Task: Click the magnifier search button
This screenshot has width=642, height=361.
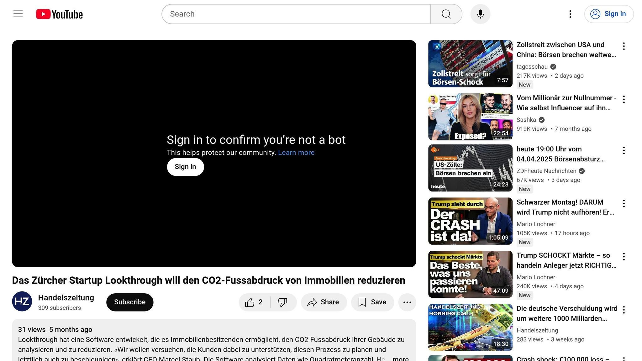Action: coord(446,14)
